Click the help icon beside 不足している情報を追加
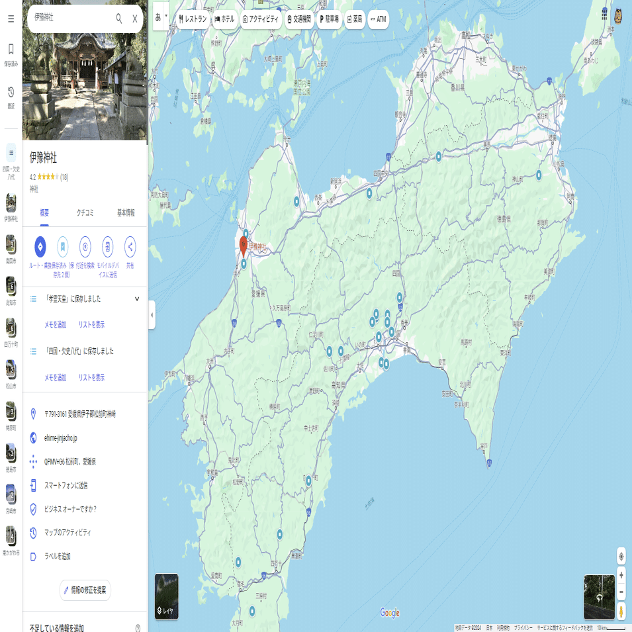The width and height of the screenshot is (632, 632). 138,627
